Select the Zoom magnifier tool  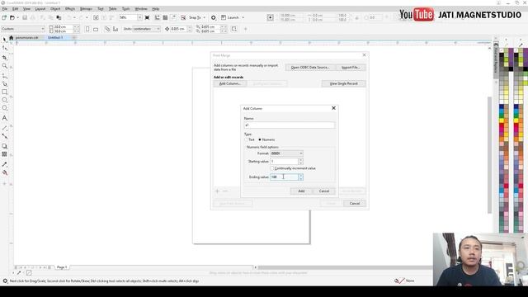[x=4, y=66]
